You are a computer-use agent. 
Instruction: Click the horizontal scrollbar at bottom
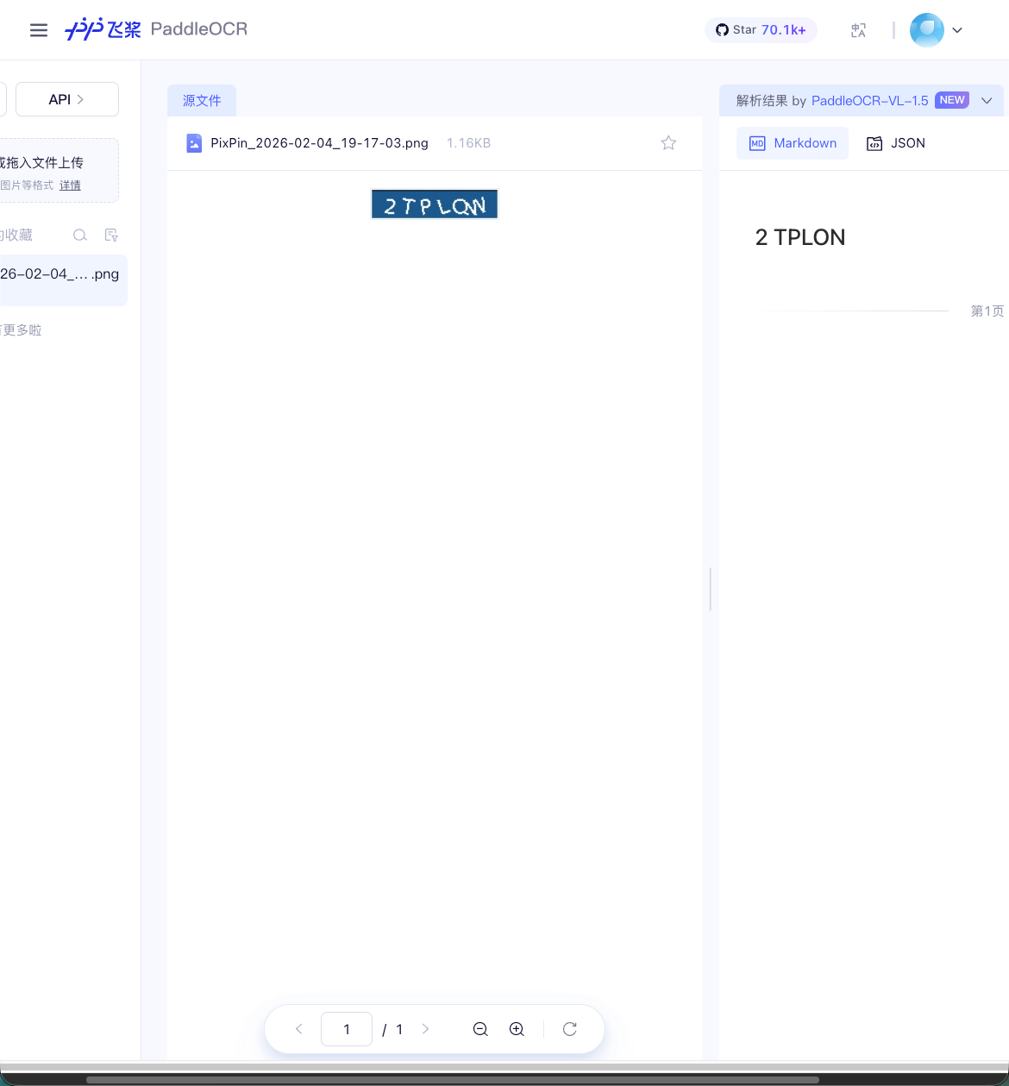(x=452, y=1079)
